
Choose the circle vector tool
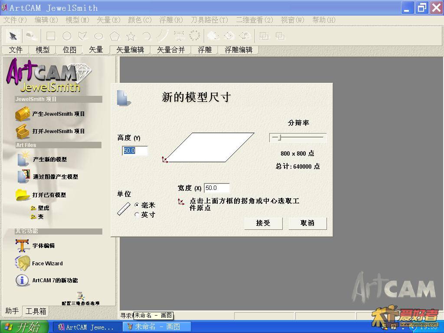pos(67,36)
